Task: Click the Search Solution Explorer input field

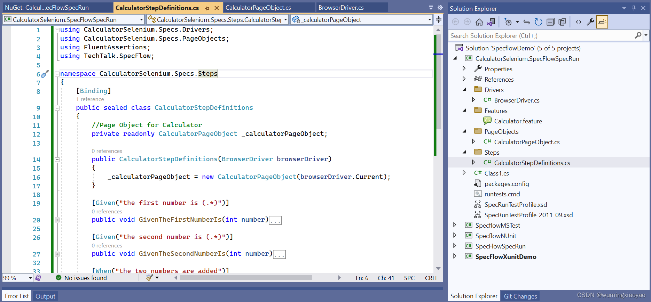Action: [x=541, y=35]
